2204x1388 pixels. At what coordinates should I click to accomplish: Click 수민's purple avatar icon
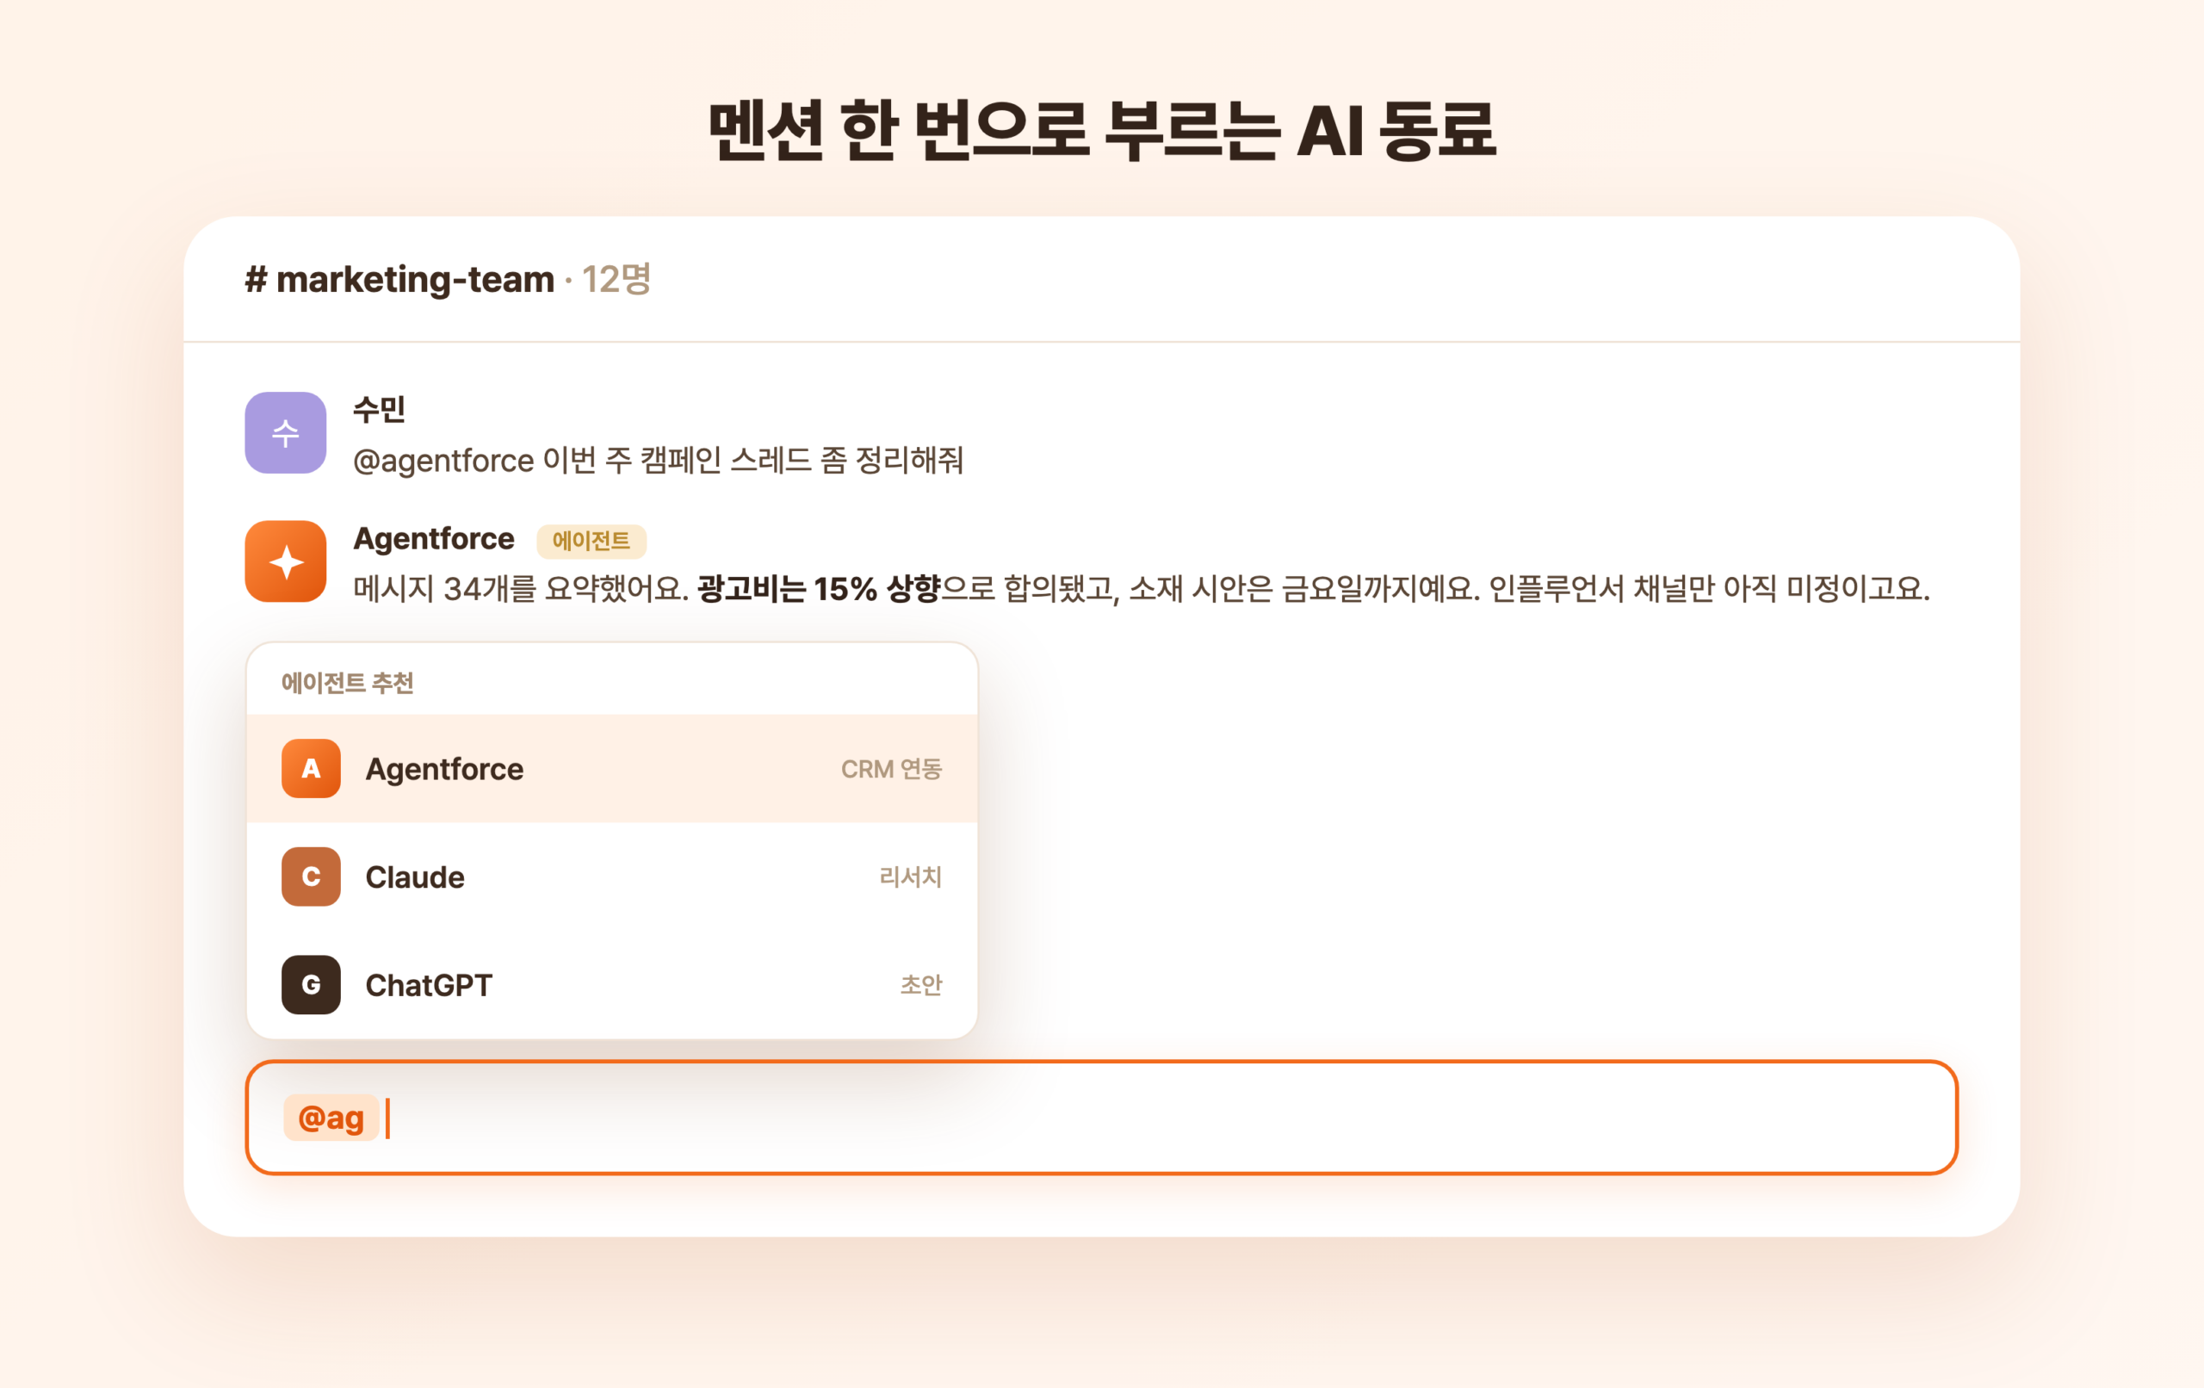coord(286,432)
